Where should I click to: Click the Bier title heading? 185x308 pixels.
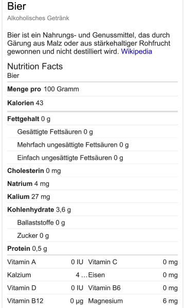click(16, 6)
